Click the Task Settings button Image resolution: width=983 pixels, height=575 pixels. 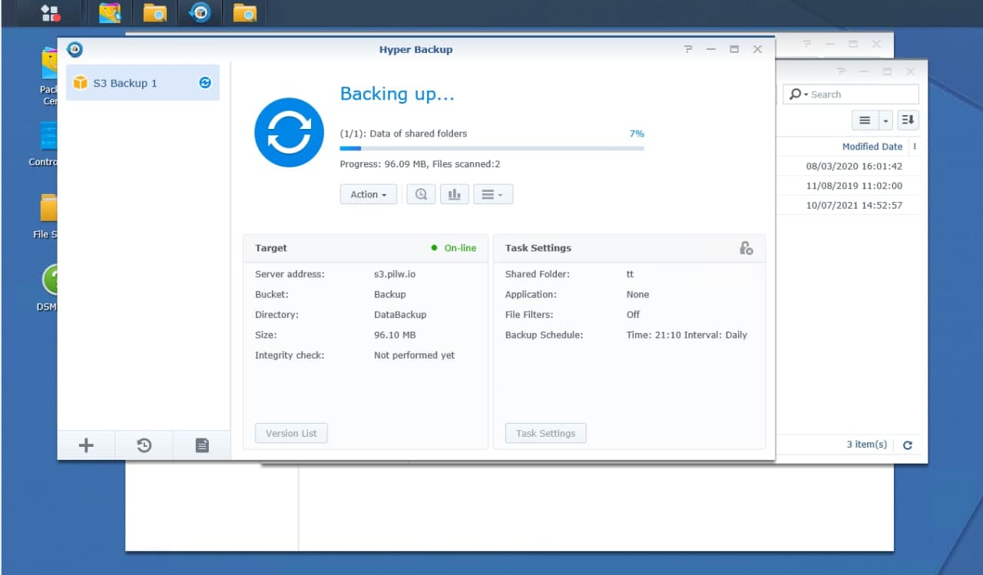545,433
